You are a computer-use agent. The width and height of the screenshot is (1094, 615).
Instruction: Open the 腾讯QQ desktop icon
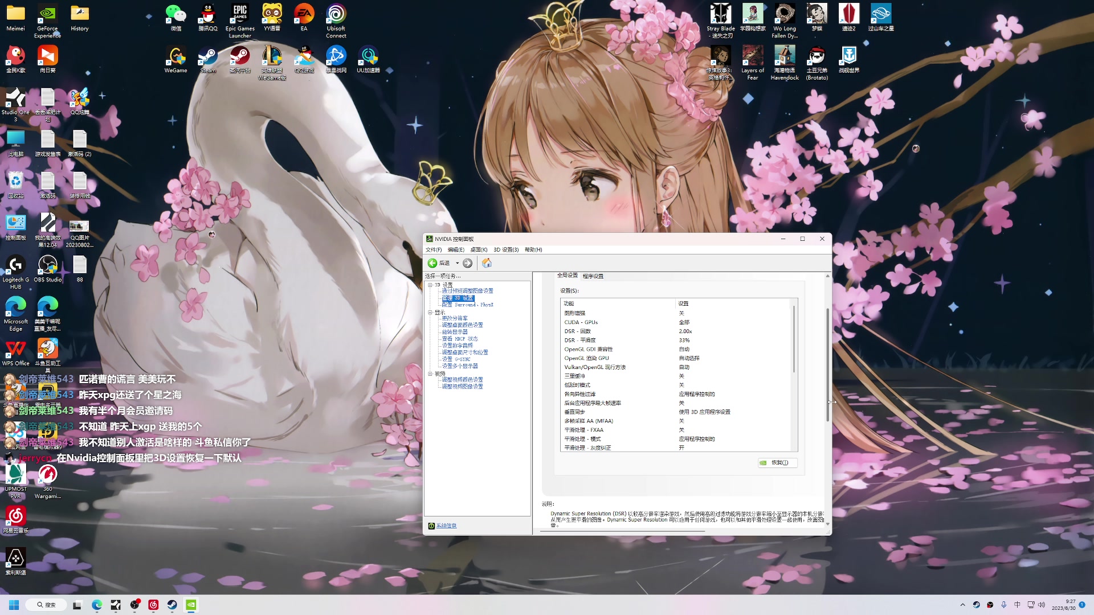coord(207,18)
